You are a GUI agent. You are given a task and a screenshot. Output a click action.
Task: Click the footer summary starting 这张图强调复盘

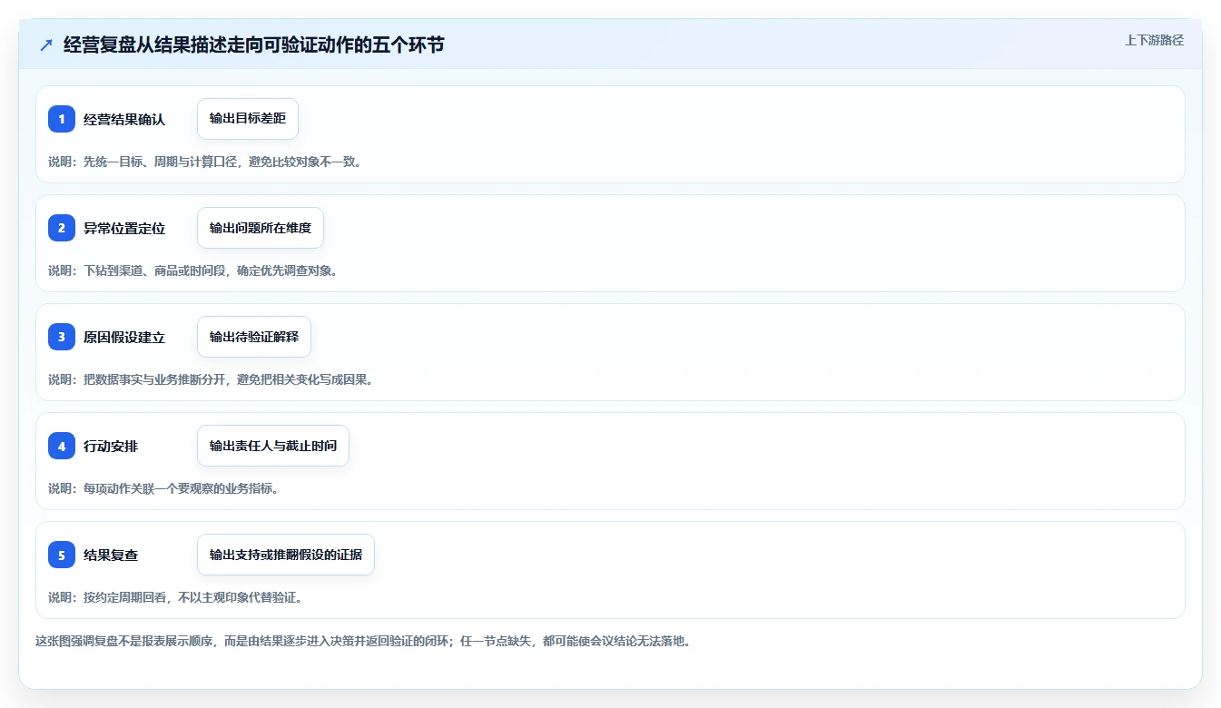[365, 641]
